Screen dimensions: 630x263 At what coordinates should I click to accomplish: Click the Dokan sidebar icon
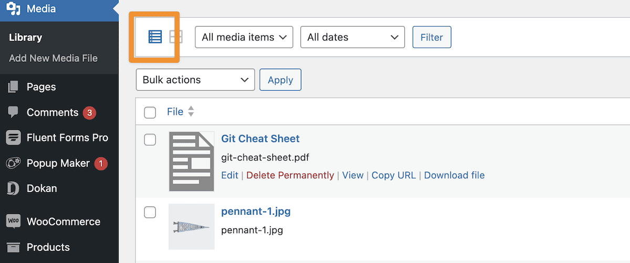point(13,189)
